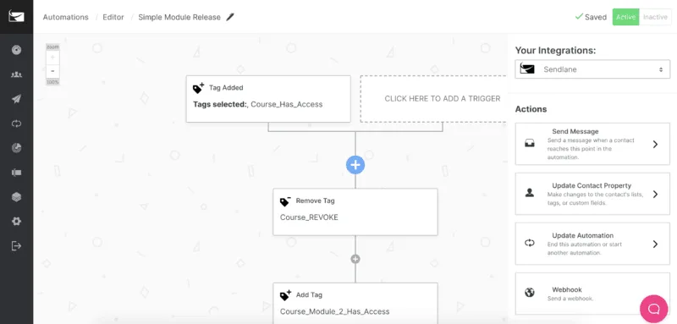This screenshot has width=677, height=324.
Task: Click the blue plus add-step button
Action: (355, 165)
